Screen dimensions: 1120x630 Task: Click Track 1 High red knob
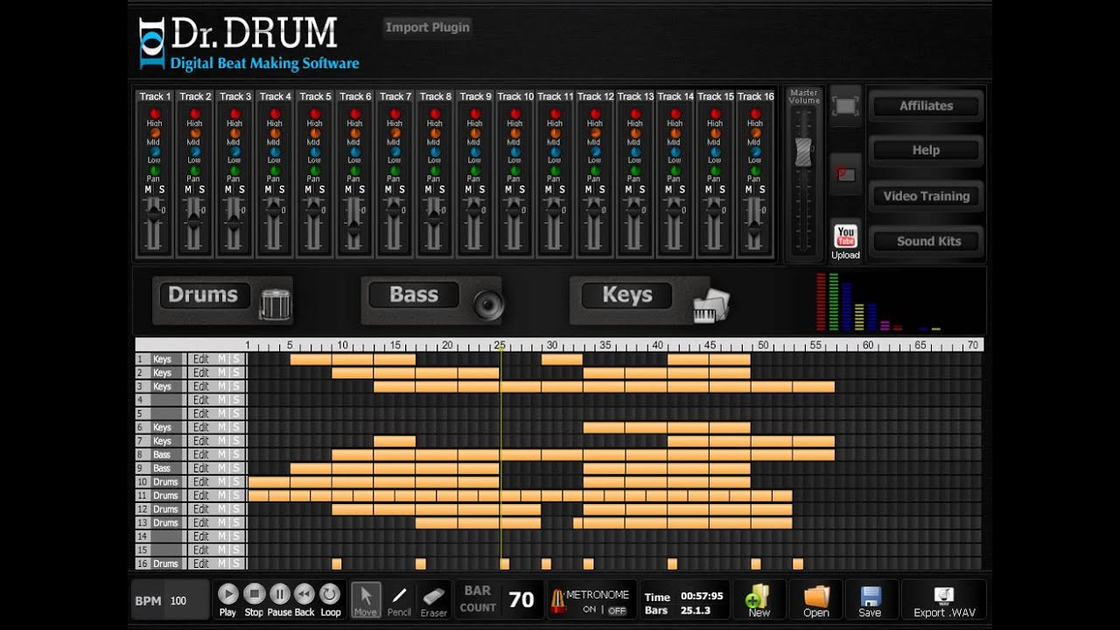click(x=154, y=114)
